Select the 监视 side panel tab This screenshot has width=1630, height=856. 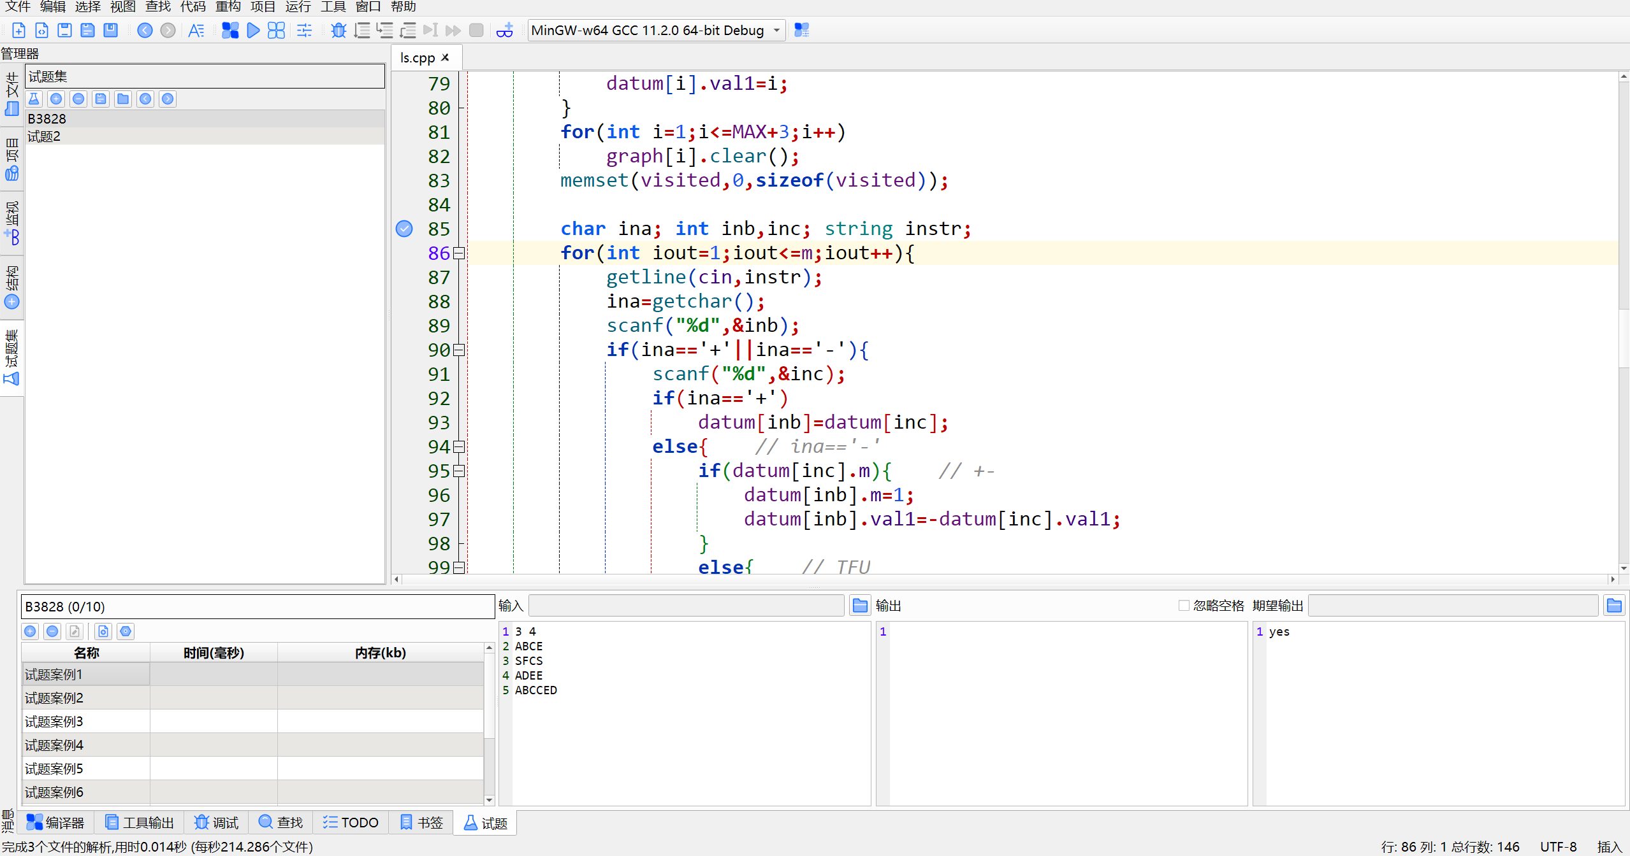[11, 223]
